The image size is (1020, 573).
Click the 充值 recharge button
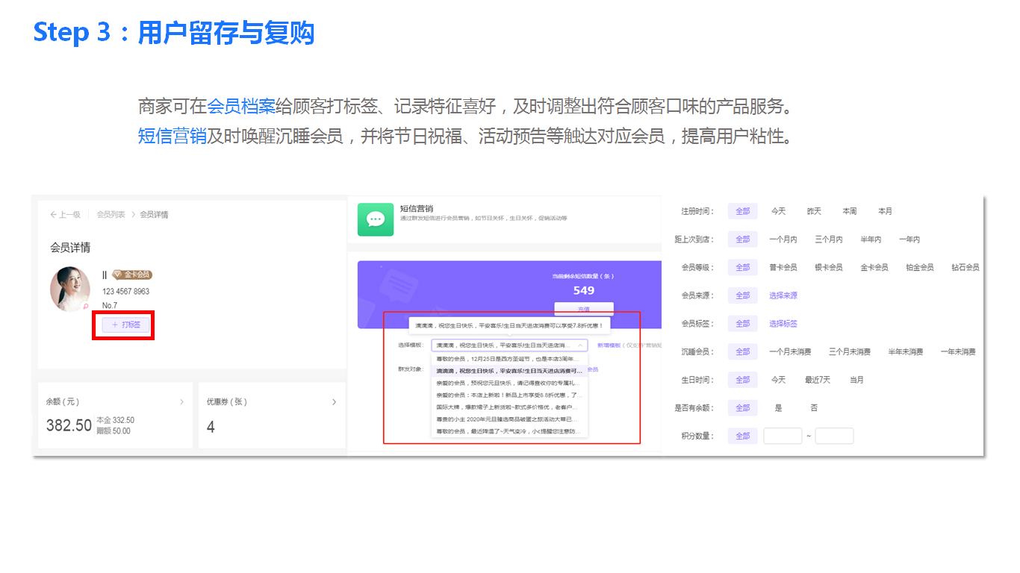point(583,309)
